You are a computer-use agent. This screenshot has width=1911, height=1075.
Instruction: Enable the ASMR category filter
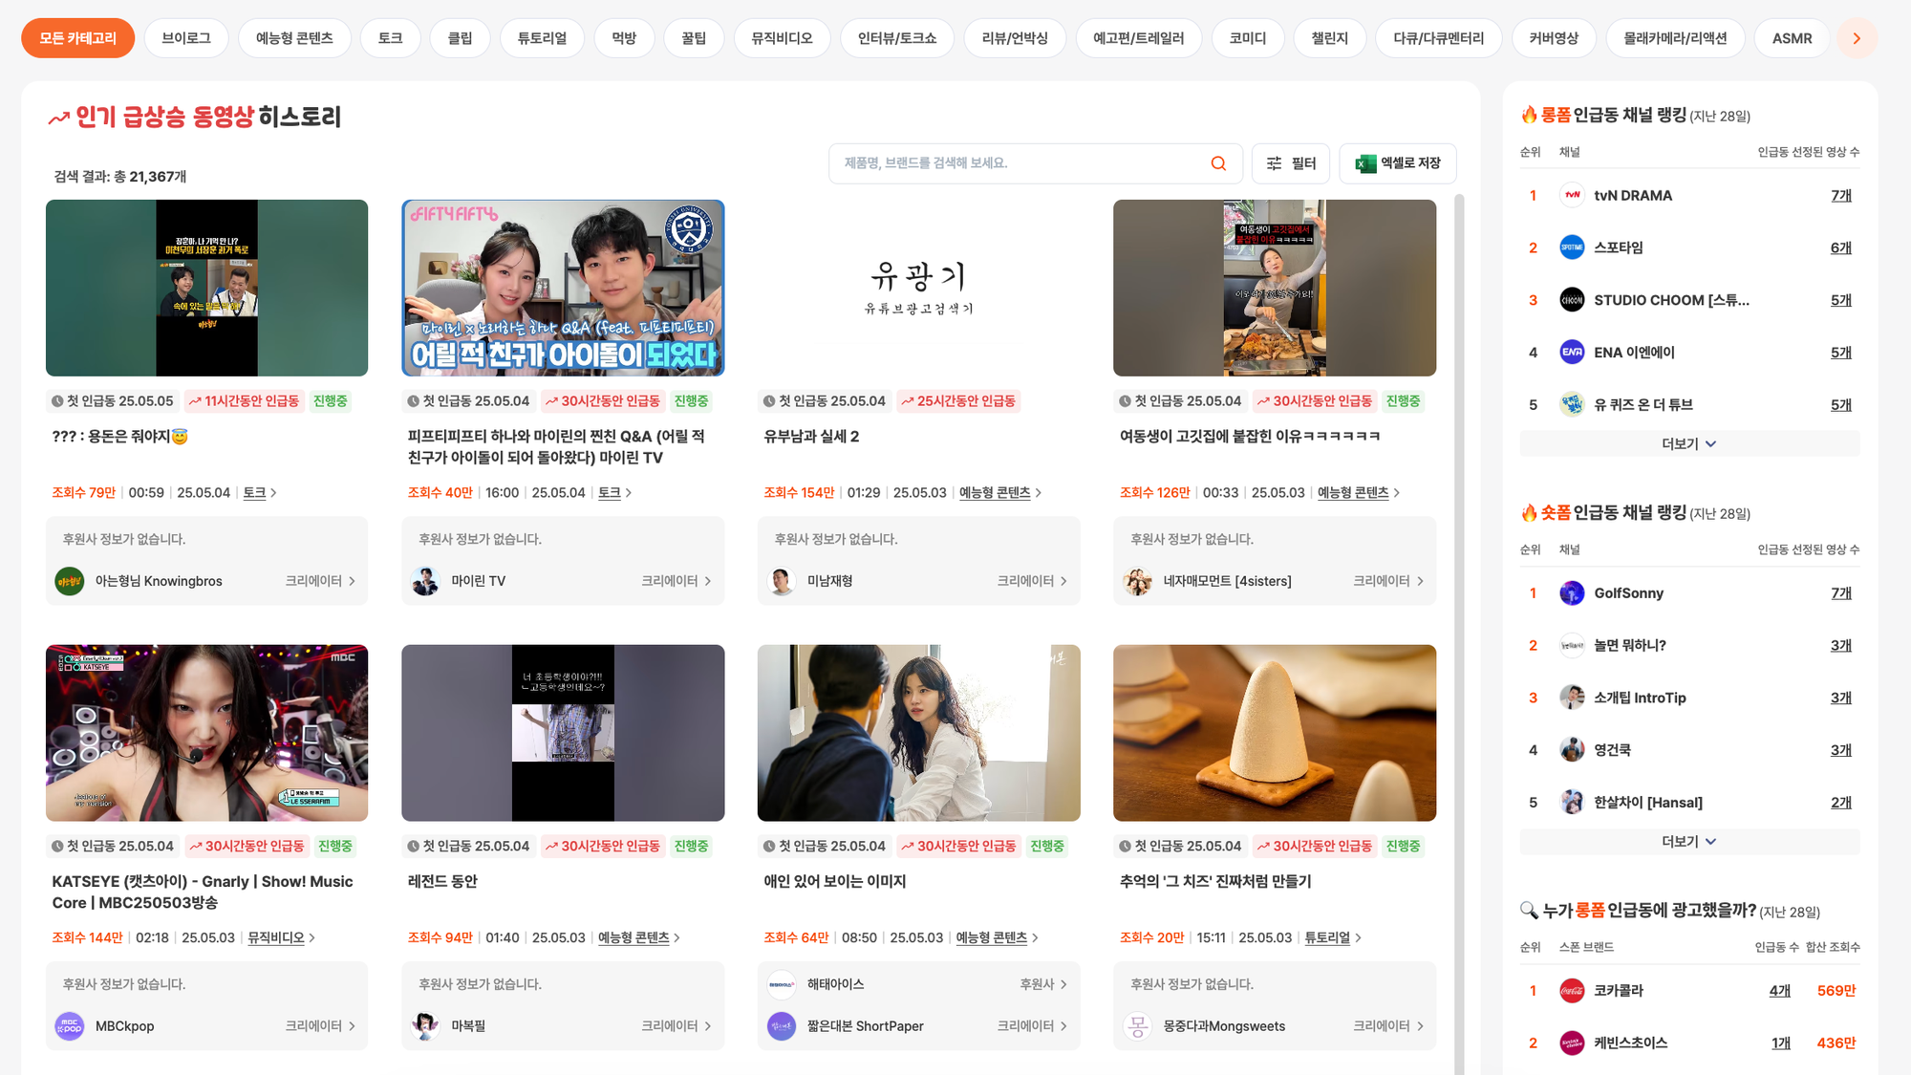(1792, 38)
